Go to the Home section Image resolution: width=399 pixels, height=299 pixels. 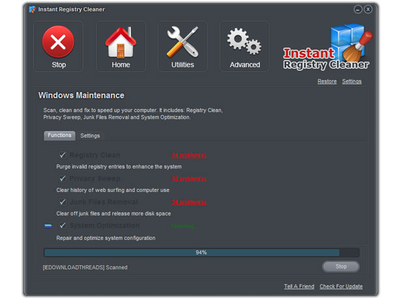click(121, 46)
